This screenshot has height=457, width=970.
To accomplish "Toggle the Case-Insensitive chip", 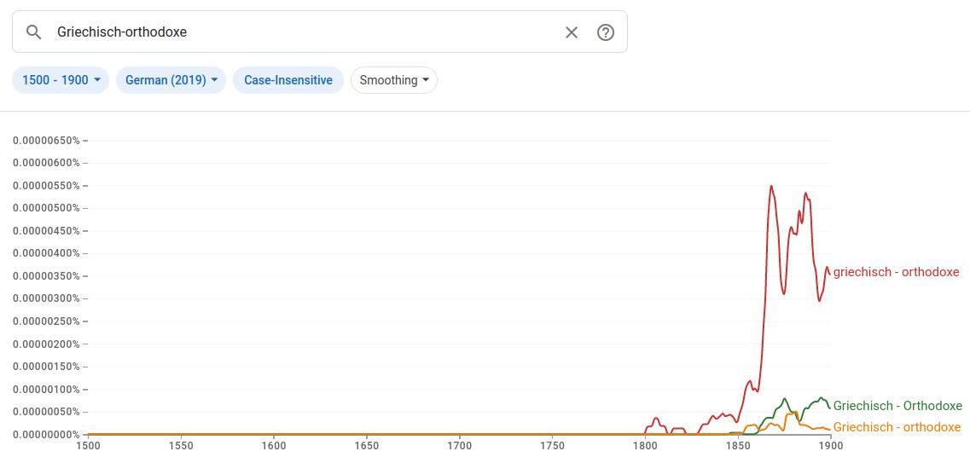I will (x=288, y=80).
